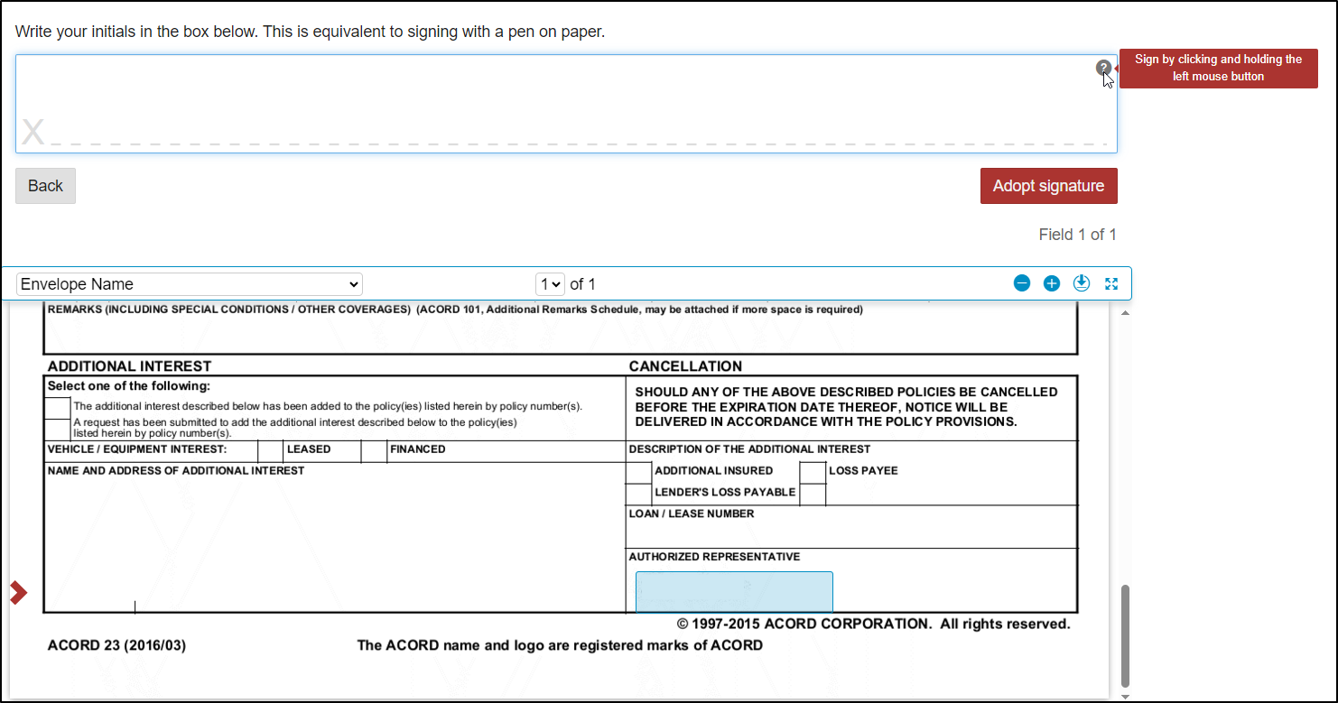This screenshot has width=1338, height=703.
Task: Download the document with the download icon
Action: click(x=1082, y=283)
